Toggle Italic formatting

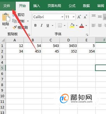tap(41, 26)
